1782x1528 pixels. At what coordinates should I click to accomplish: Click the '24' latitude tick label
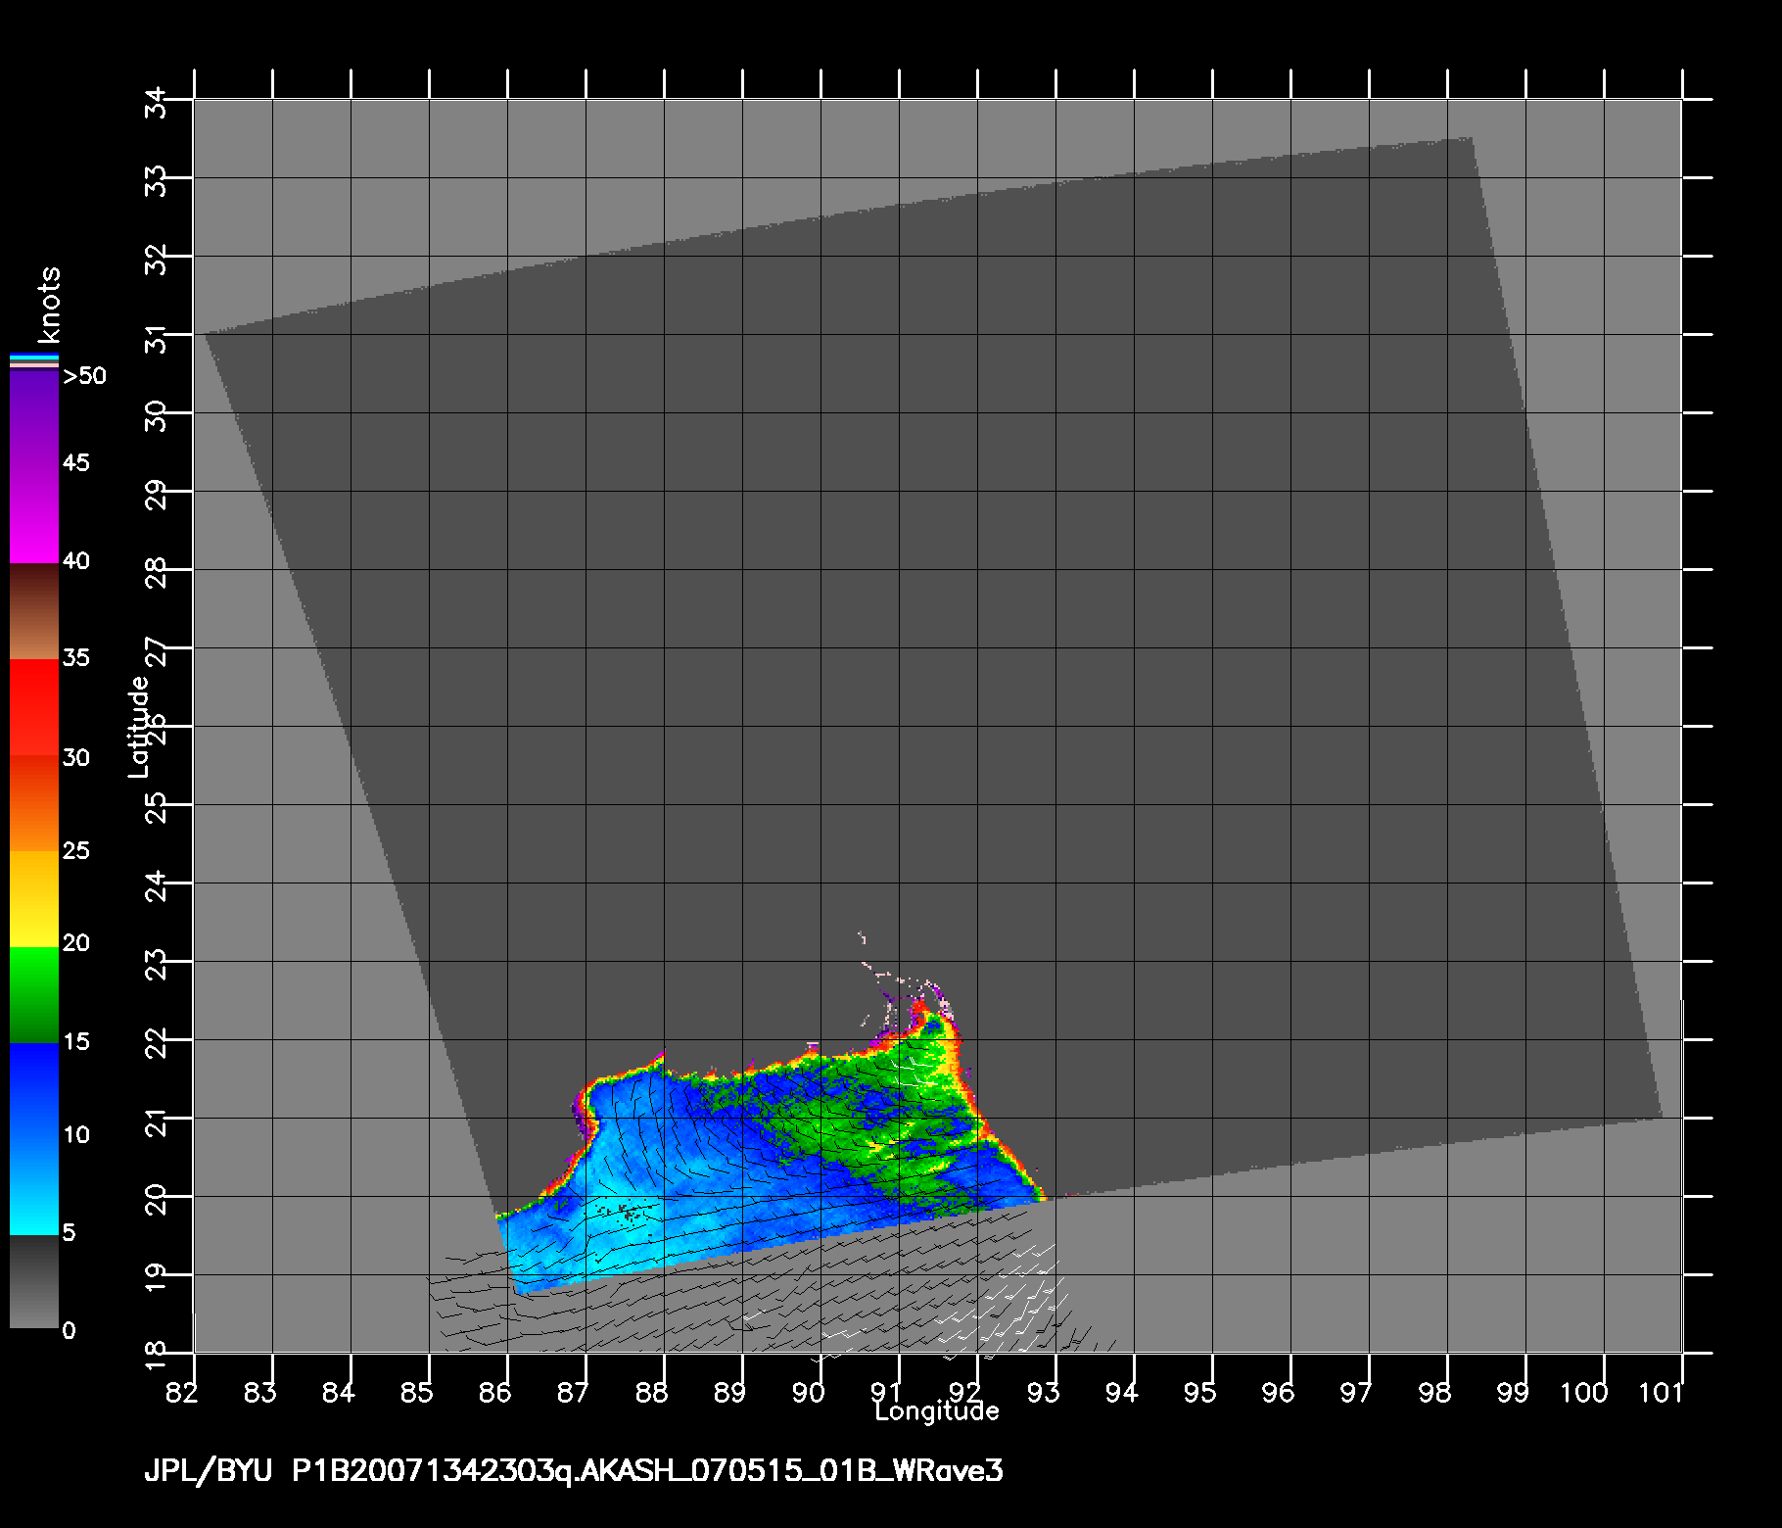[x=156, y=887]
